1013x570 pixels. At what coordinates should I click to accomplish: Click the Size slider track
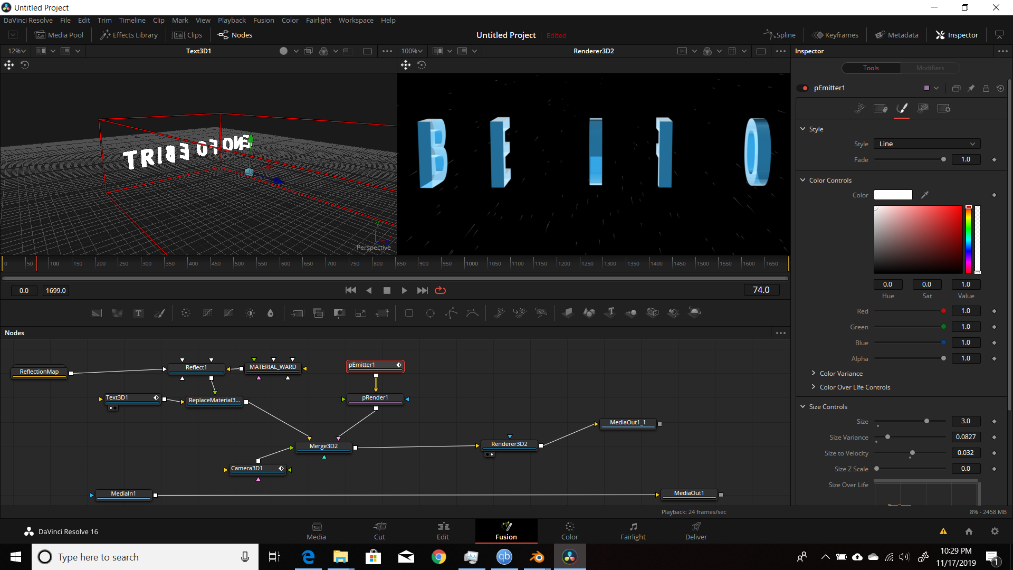point(910,421)
